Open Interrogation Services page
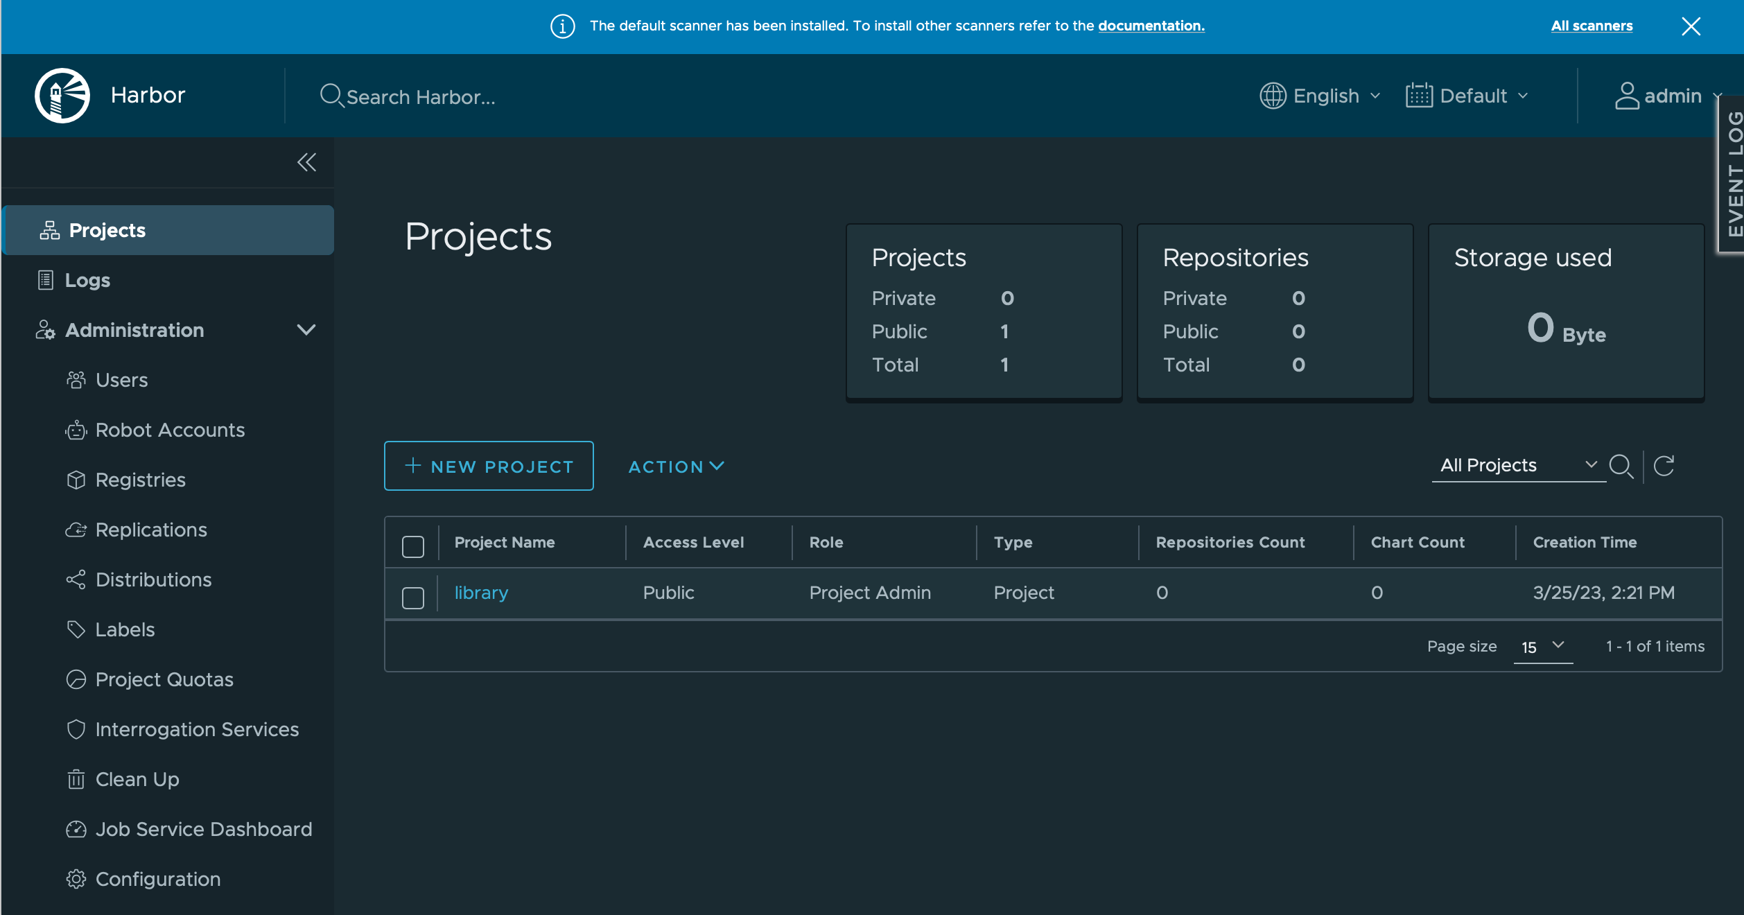The width and height of the screenshot is (1744, 915). pyautogui.click(x=198, y=729)
